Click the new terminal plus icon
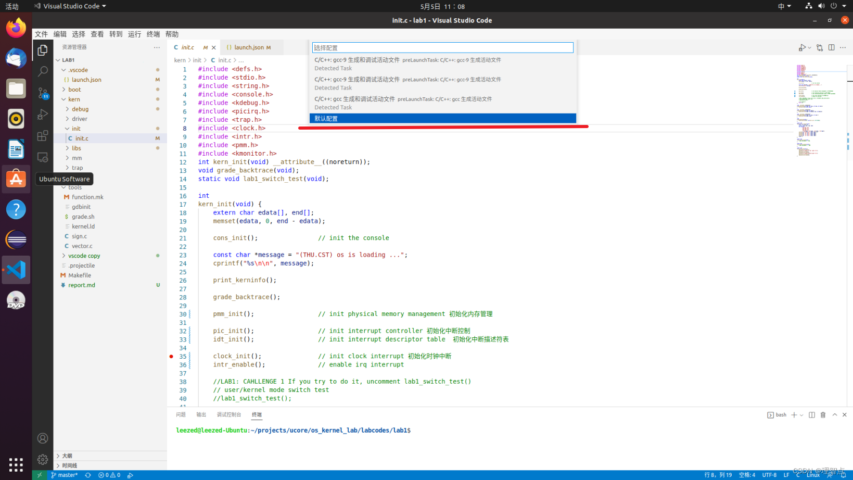Image resolution: width=853 pixels, height=480 pixels. (794, 415)
